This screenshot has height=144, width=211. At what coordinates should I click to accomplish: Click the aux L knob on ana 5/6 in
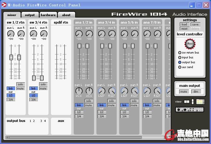point(124,34)
